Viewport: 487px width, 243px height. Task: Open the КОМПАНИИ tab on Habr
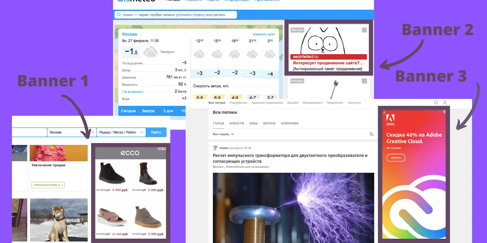(289, 123)
